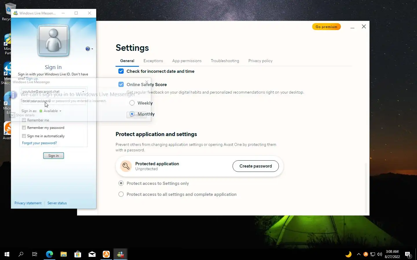Open the notification center icon
This screenshot has width=417, height=260.
(x=408, y=255)
